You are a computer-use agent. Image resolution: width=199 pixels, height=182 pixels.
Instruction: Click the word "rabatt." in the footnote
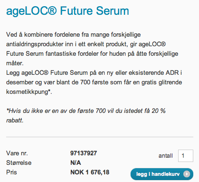[x=15, y=121]
